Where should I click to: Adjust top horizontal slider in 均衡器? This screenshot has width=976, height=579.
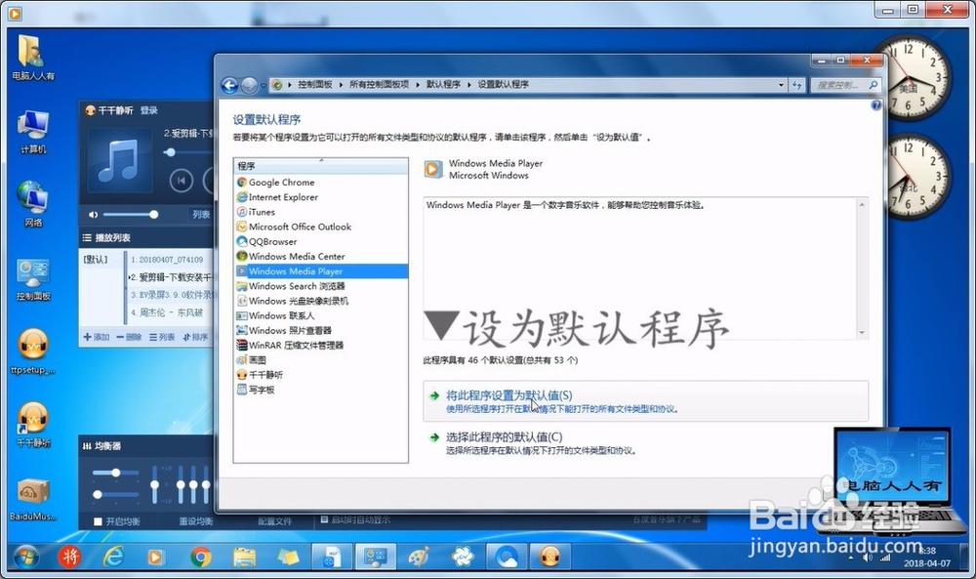(x=116, y=474)
